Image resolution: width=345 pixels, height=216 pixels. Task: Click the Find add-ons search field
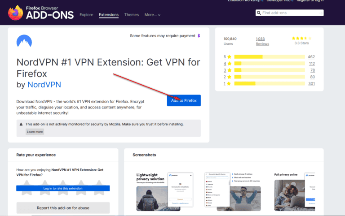coord(290,13)
